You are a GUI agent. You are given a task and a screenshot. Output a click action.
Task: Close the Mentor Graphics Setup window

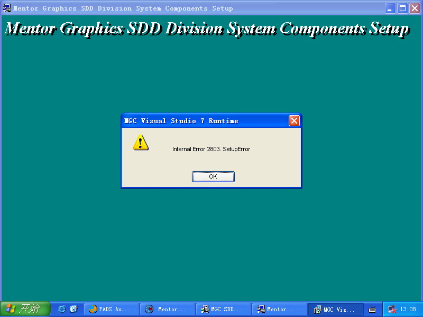(415, 8)
